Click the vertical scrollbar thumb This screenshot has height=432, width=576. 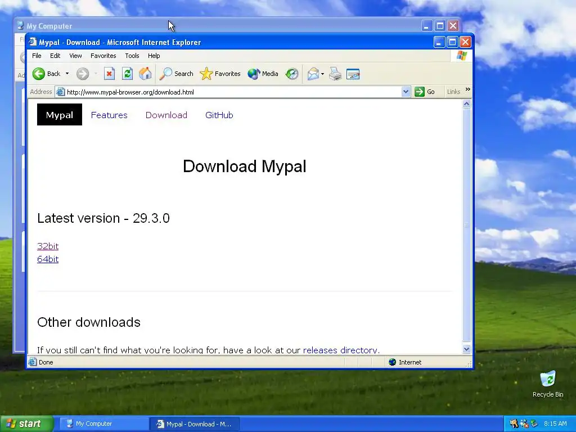[466, 225]
